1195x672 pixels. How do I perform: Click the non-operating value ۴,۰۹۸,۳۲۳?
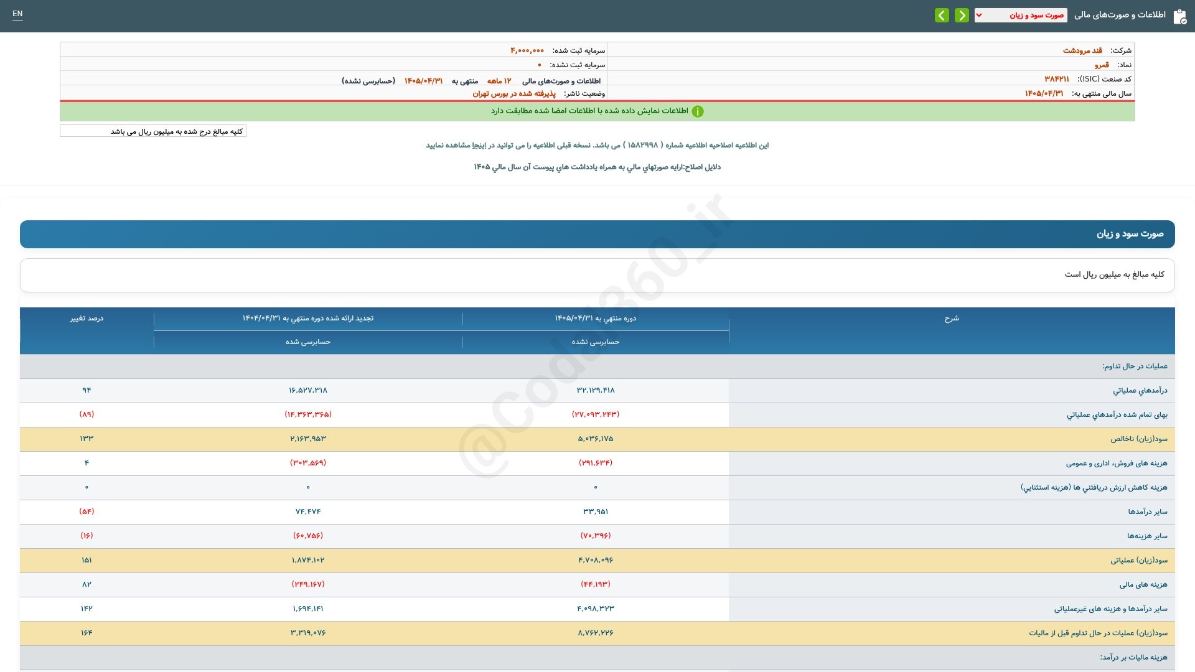click(596, 609)
